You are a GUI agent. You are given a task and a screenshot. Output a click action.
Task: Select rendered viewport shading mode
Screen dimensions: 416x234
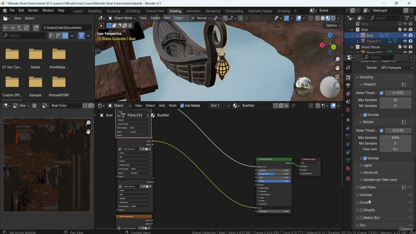(x=333, y=18)
